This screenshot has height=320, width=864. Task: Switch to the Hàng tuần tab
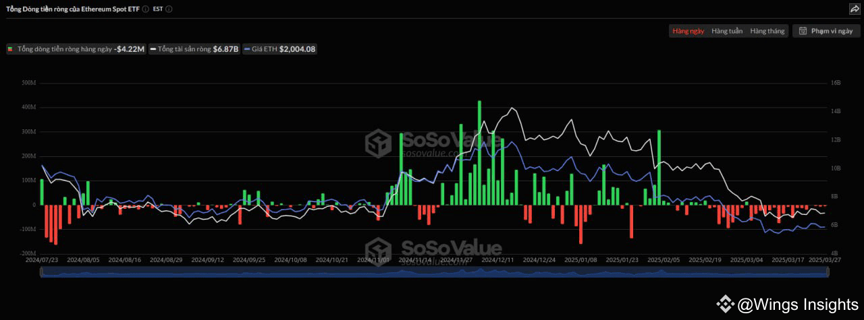click(727, 31)
